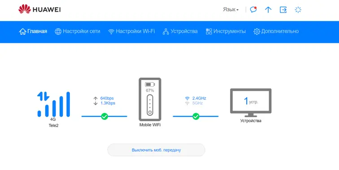Click the logout icon
Image resolution: width=339 pixels, height=170 pixels.
coord(283,10)
